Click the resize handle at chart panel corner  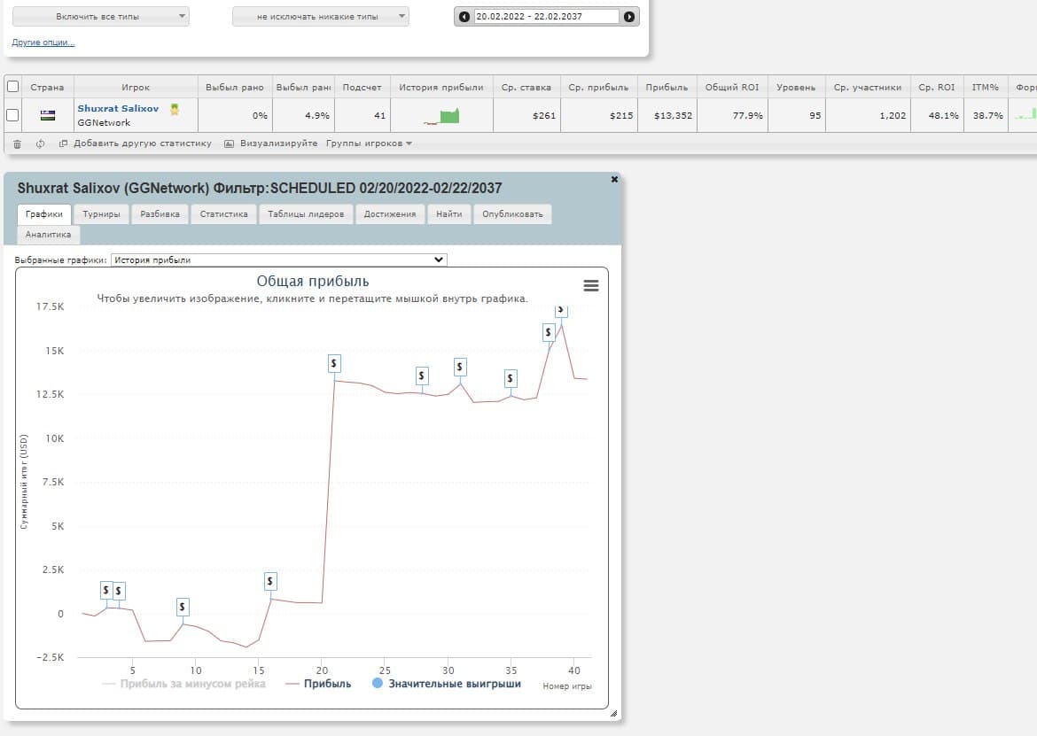[613, 714]
